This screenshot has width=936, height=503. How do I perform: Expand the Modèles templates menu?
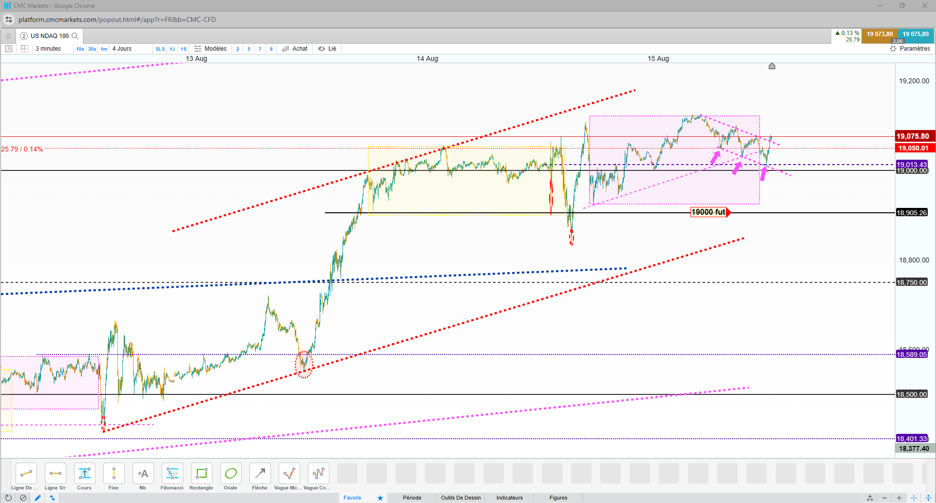point(210,49)
